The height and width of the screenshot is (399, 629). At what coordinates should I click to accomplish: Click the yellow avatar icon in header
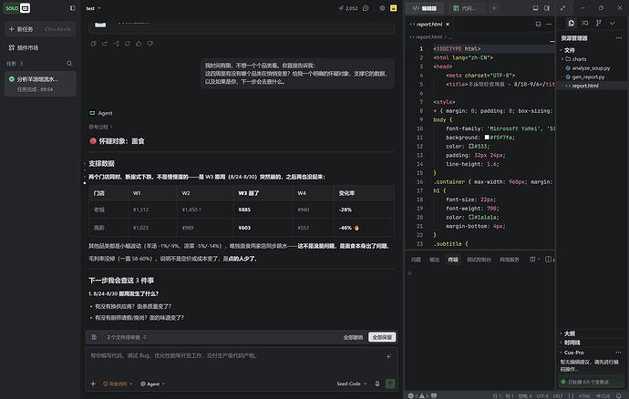coord(394,8)
